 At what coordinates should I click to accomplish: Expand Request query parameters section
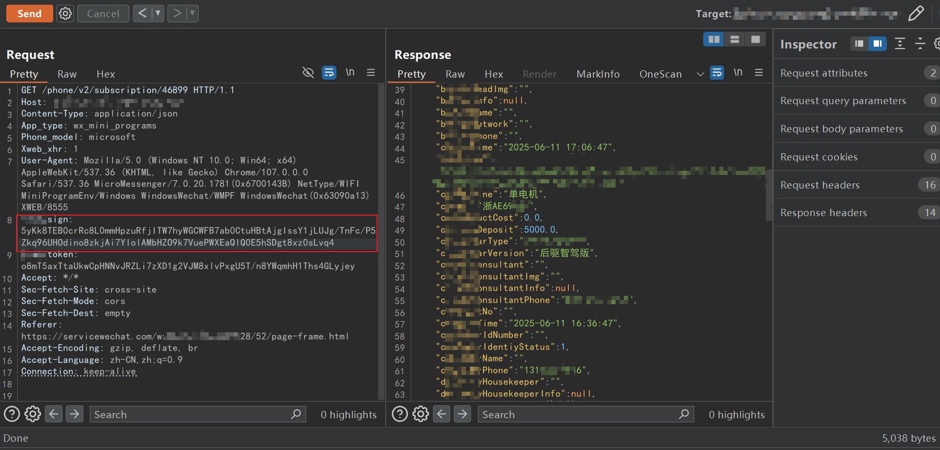[857, 101]
